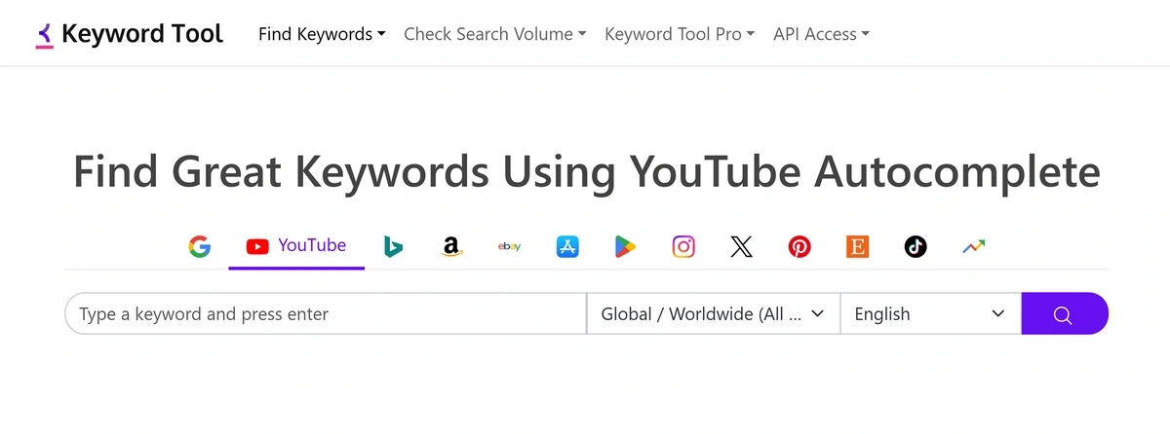Switch to the Google tab
This screenshot has width=1170, height=434.
tap(200, 247)
